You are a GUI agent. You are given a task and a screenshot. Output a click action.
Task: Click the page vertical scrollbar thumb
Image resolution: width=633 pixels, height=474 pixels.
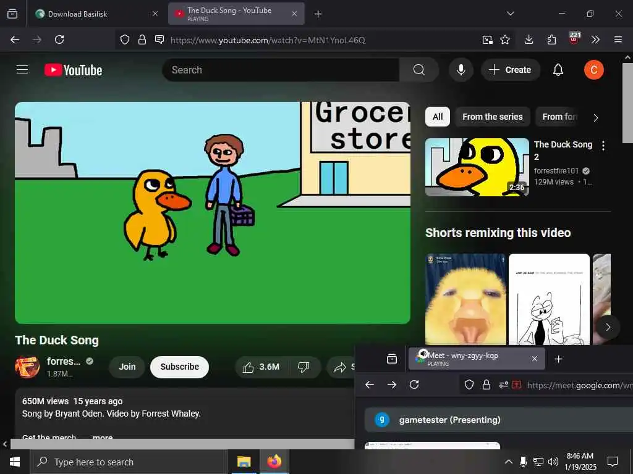click(x=627, y=103)
